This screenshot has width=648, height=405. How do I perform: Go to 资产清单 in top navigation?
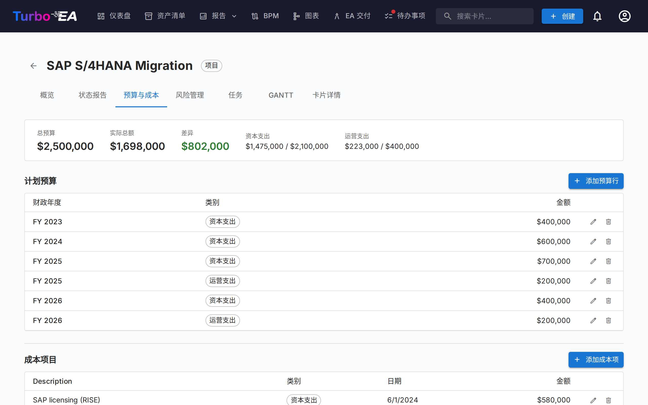click(x=165, y=16)
